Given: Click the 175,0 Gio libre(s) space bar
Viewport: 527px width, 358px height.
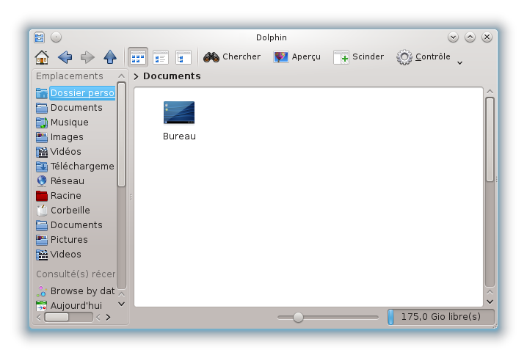Looking at the screenshot, I should pos(440,317).
